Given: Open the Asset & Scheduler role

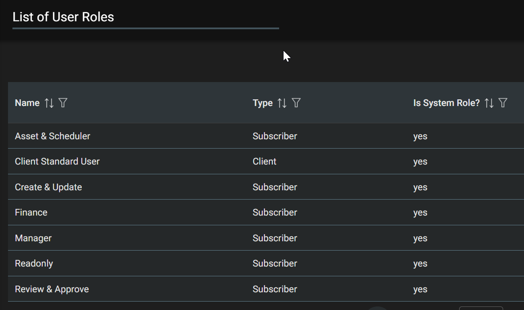Looking at the screenshot, I should click(x=52, y=136).
